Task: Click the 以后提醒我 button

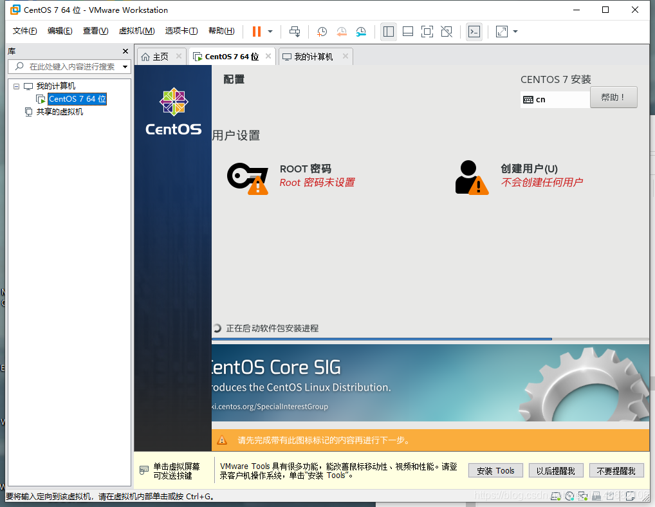Action: pos(555,471)
